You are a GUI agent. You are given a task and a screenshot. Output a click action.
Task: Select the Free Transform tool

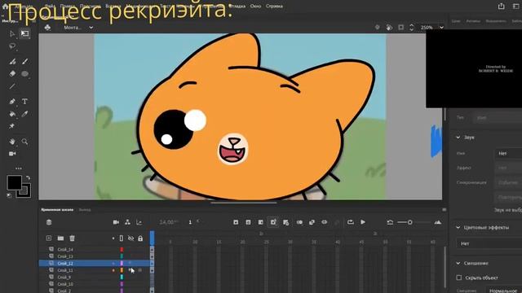[24, 33]
